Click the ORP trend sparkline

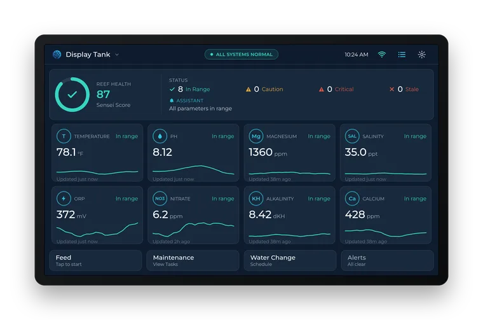(x=97, y=230)
